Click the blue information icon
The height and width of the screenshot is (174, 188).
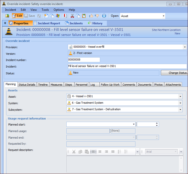(x=104, y=16)
